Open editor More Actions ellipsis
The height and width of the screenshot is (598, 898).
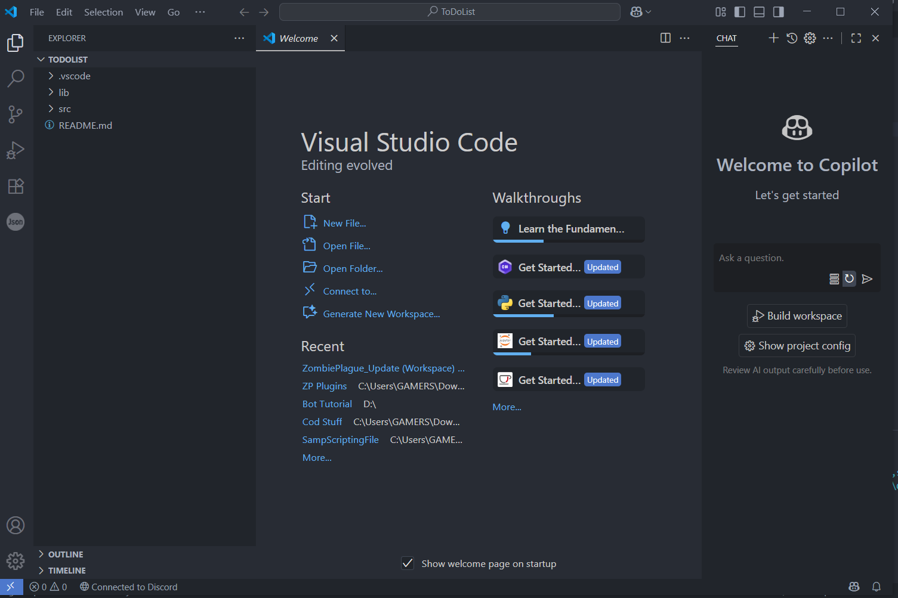(685, 38)
